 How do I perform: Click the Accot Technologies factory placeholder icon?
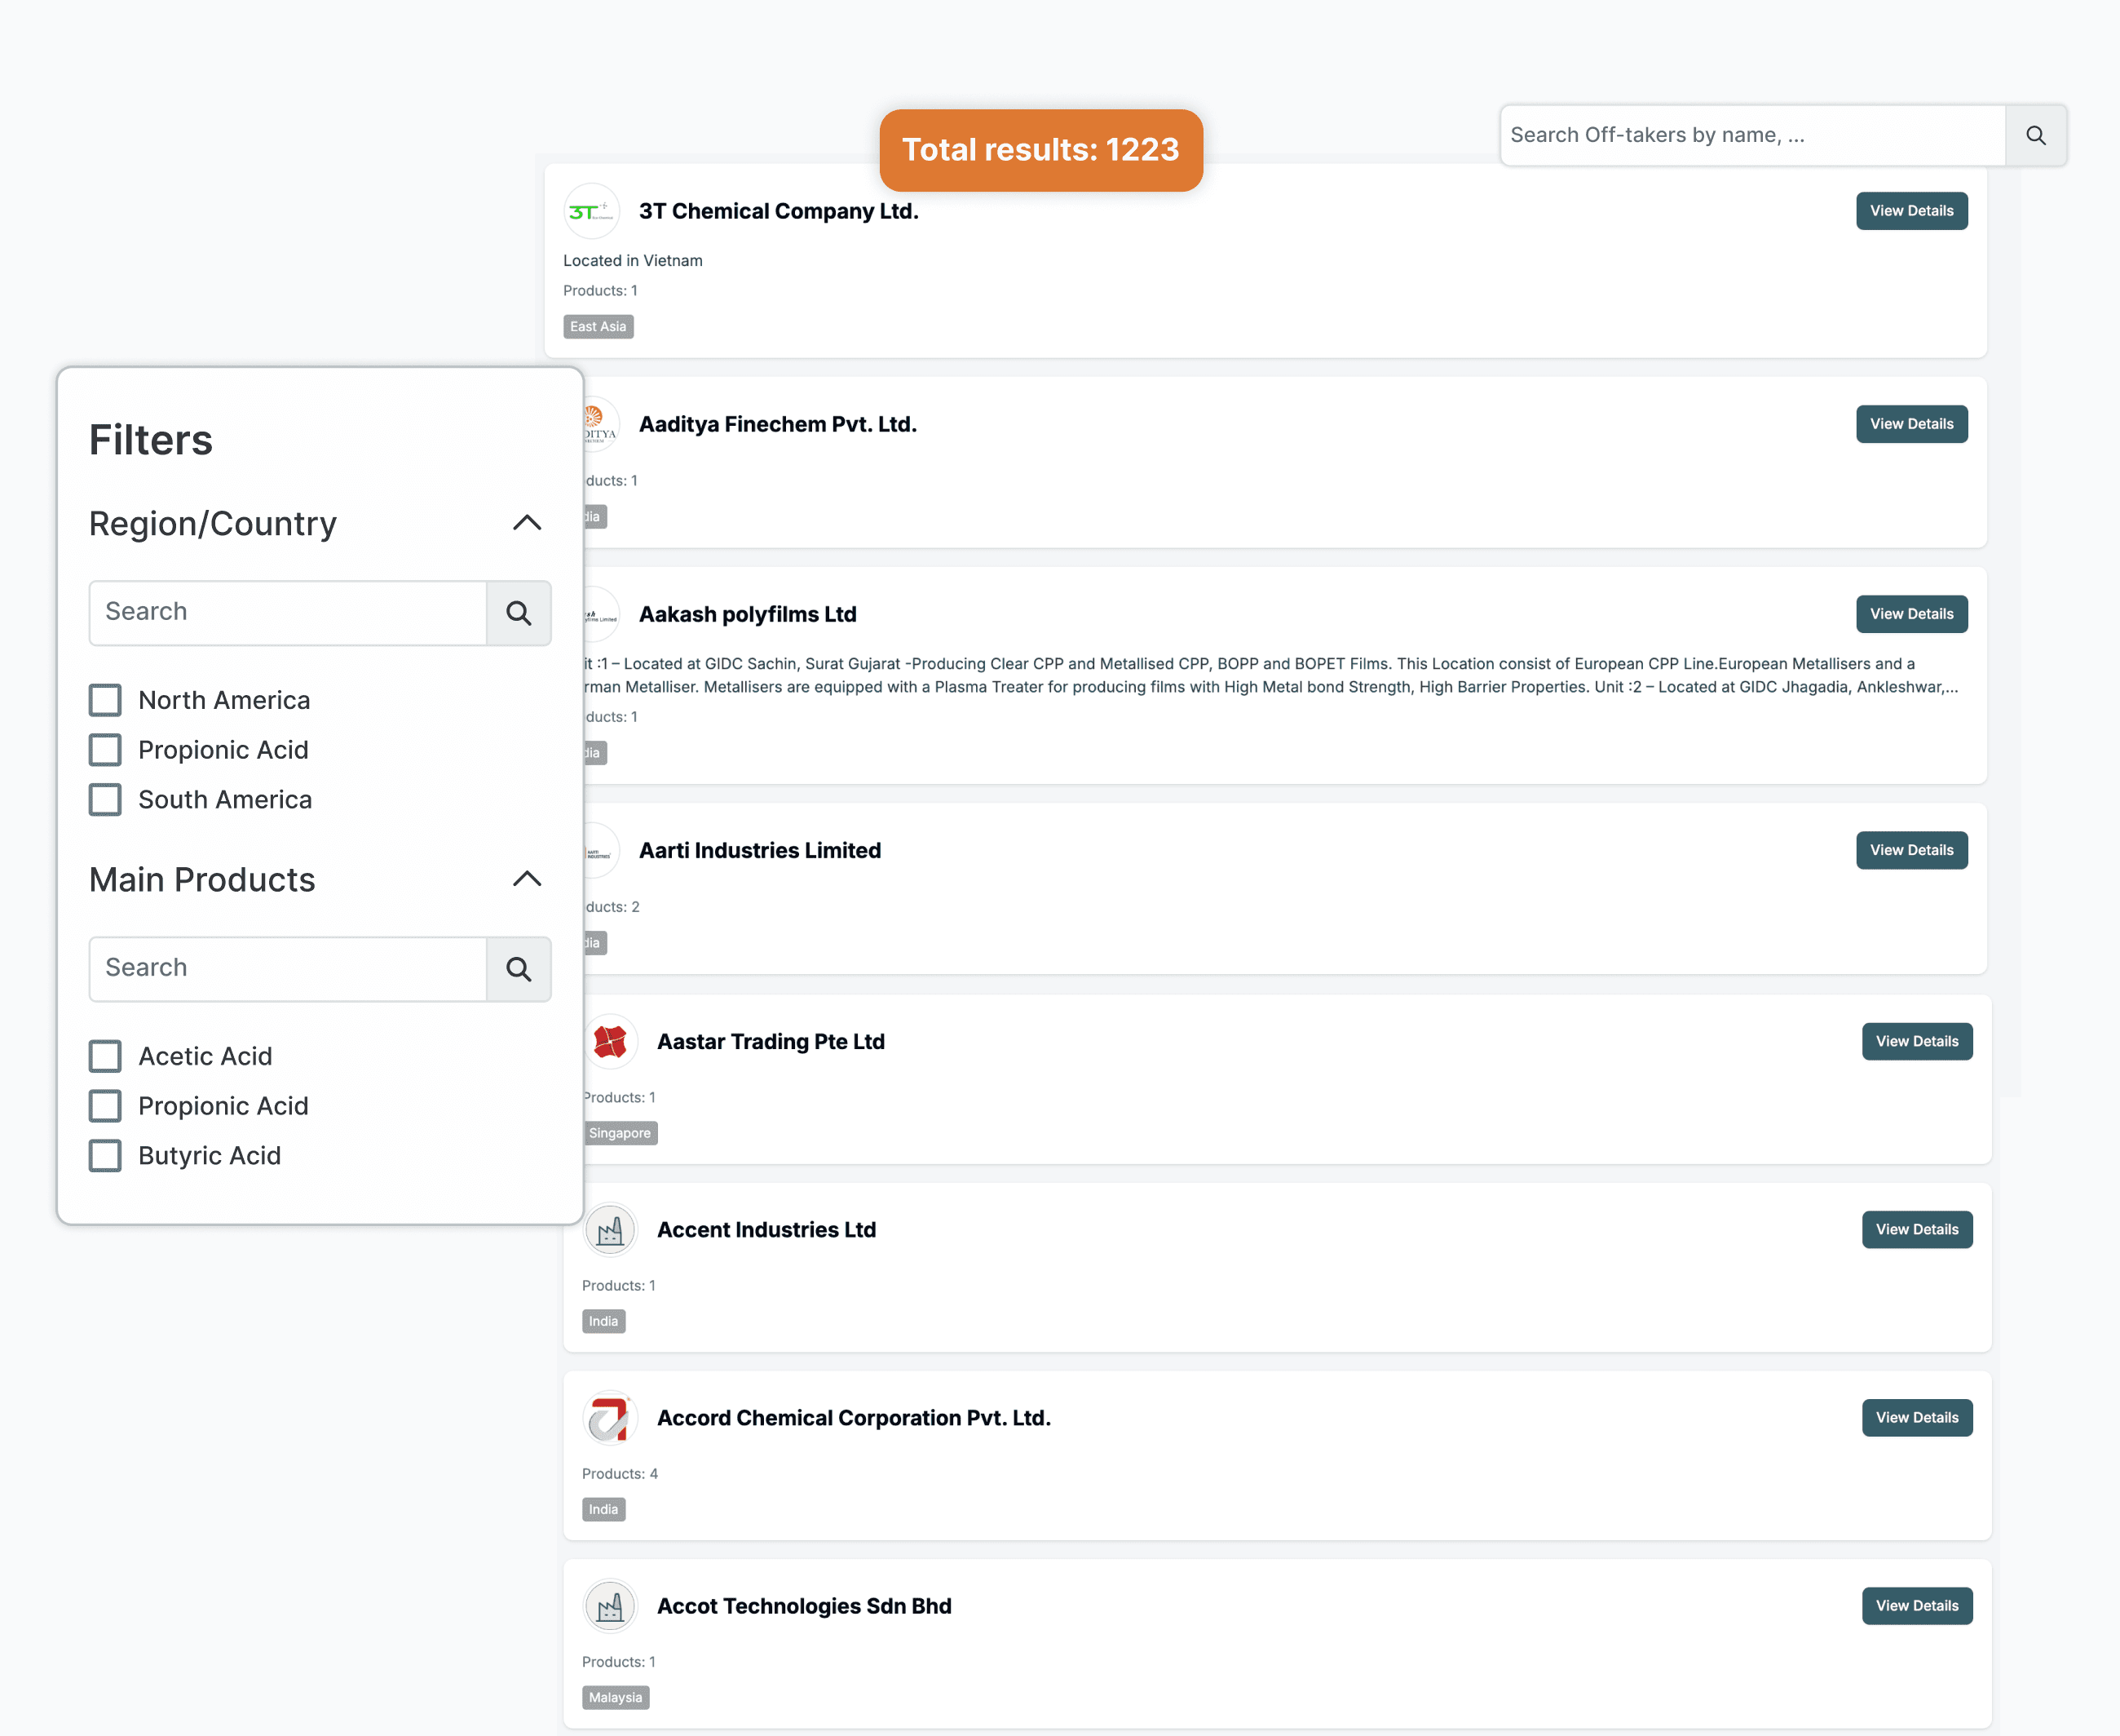pos(610,1606)
